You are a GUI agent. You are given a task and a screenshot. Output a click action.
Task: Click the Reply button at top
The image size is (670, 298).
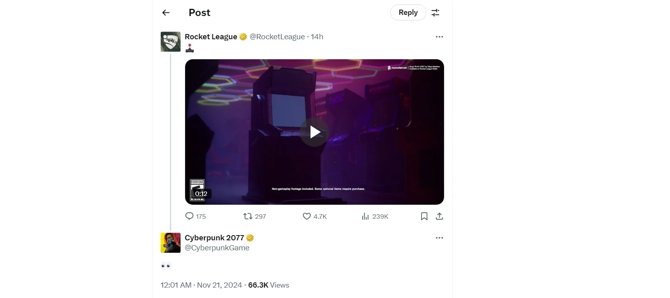click(408, 13)
